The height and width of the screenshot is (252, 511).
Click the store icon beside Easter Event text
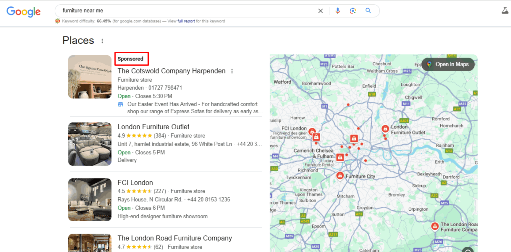tap(121, 105)
